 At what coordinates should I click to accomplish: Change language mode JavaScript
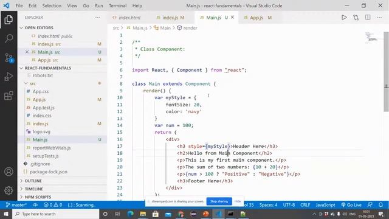click(x=325, y=205)
